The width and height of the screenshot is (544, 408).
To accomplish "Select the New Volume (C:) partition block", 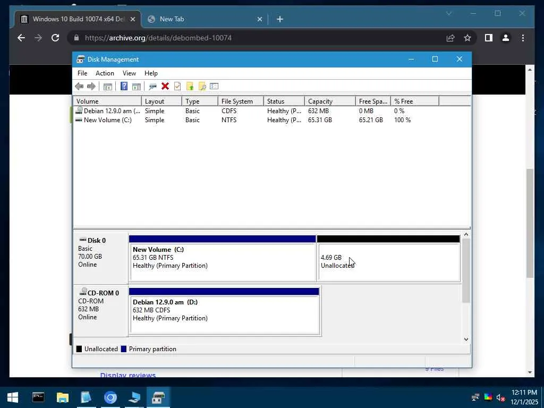I will (x=223, y=259).
